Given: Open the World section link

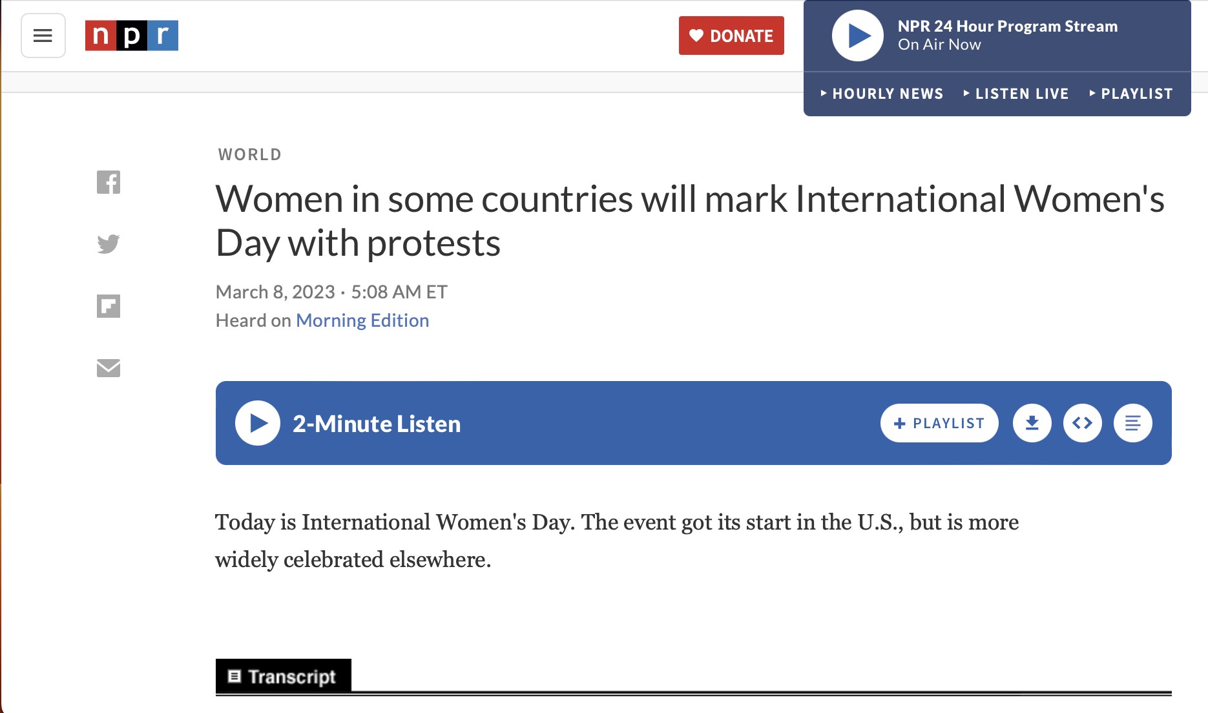Looking at the screenshot, I should (250, 155).
